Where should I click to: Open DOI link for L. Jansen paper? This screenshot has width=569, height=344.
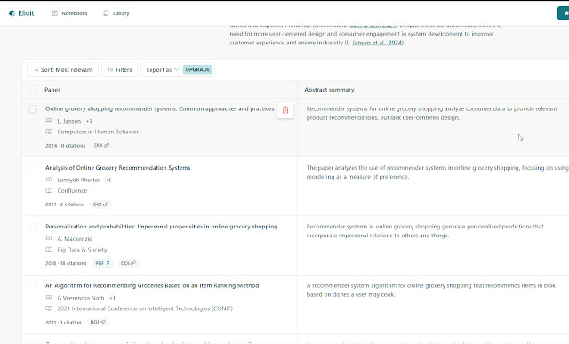(101, 146)
